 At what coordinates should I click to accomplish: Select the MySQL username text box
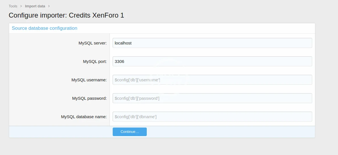coord(212,80)
